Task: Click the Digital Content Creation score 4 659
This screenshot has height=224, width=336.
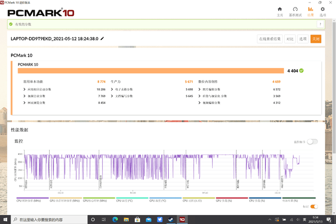Action: click(x=276, y=82)
